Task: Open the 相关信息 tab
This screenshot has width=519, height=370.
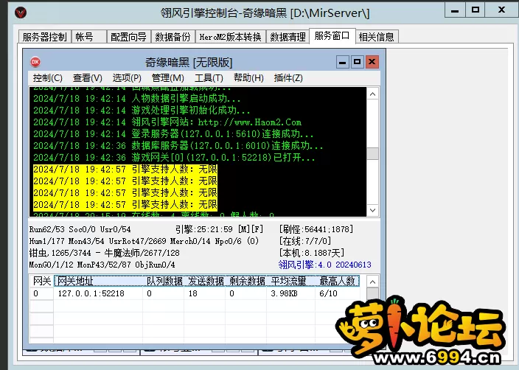Action: point(377,37)
